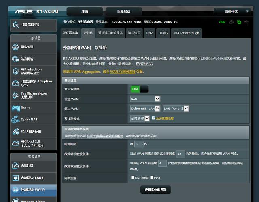Viewport: 259px width, 202px height.
Task: Click the WAN globe icon
Action: 15,190
